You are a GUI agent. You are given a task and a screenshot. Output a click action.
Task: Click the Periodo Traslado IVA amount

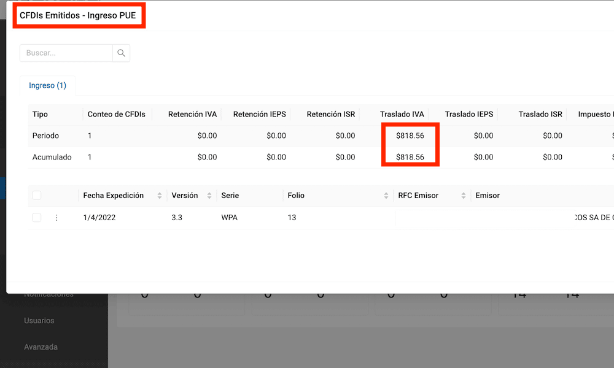click(410, 136)
